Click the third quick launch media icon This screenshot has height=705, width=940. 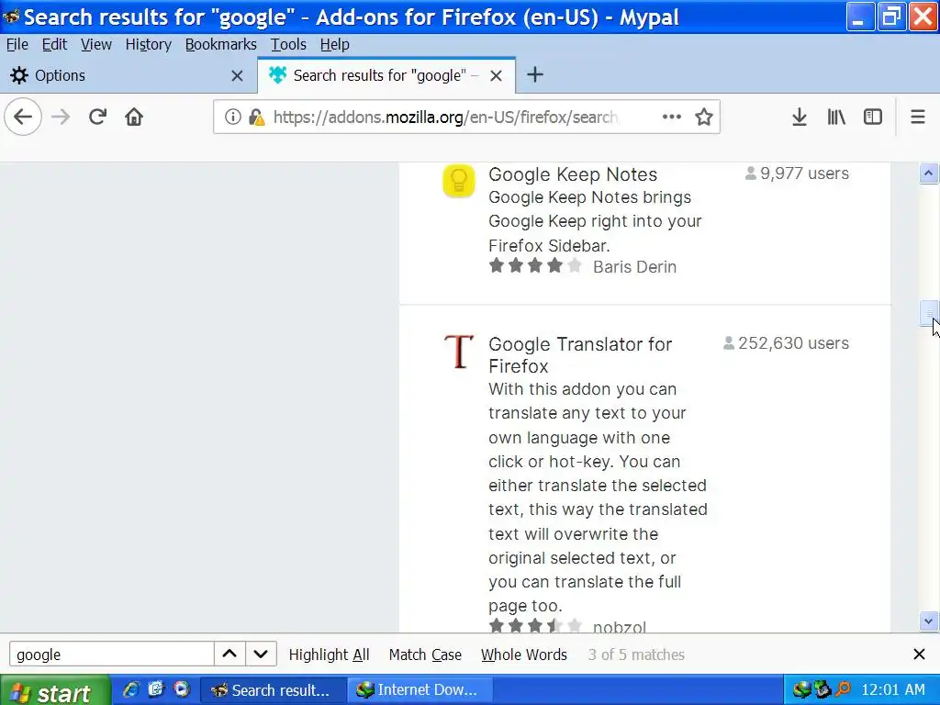182,689
